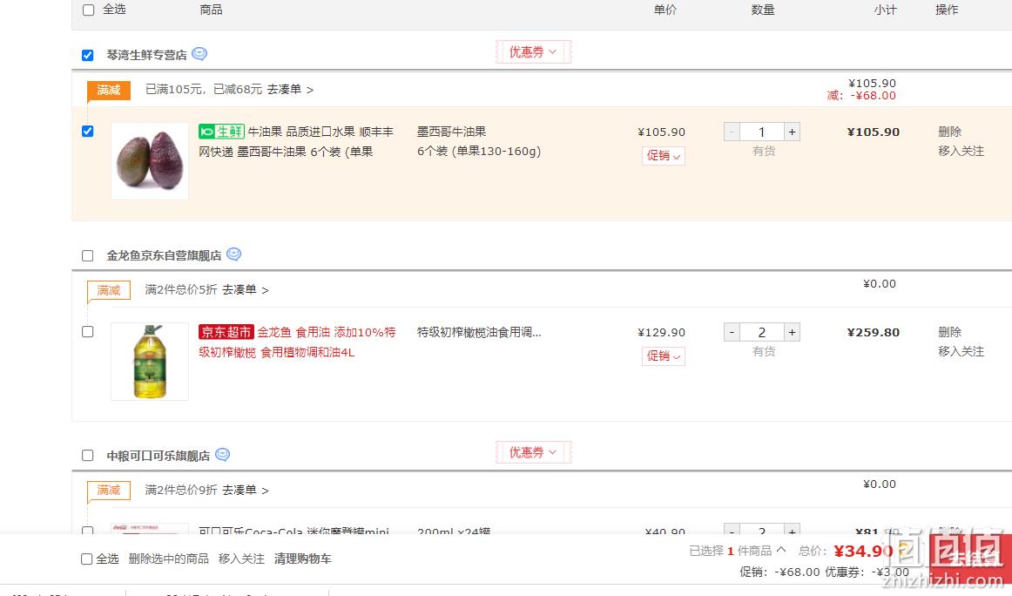
Task: Click the 减: -¥68.00 discount text
Action: 861,96
